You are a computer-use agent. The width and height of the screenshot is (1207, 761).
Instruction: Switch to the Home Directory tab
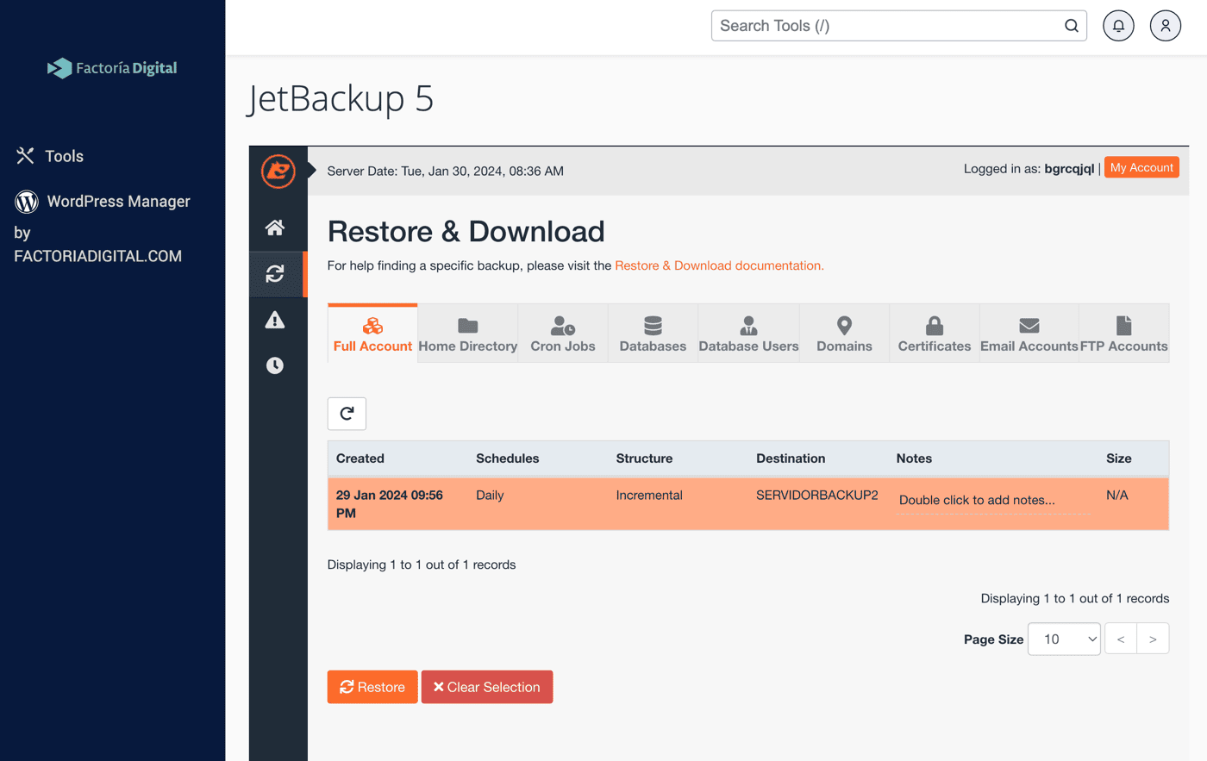click(468, 334)
